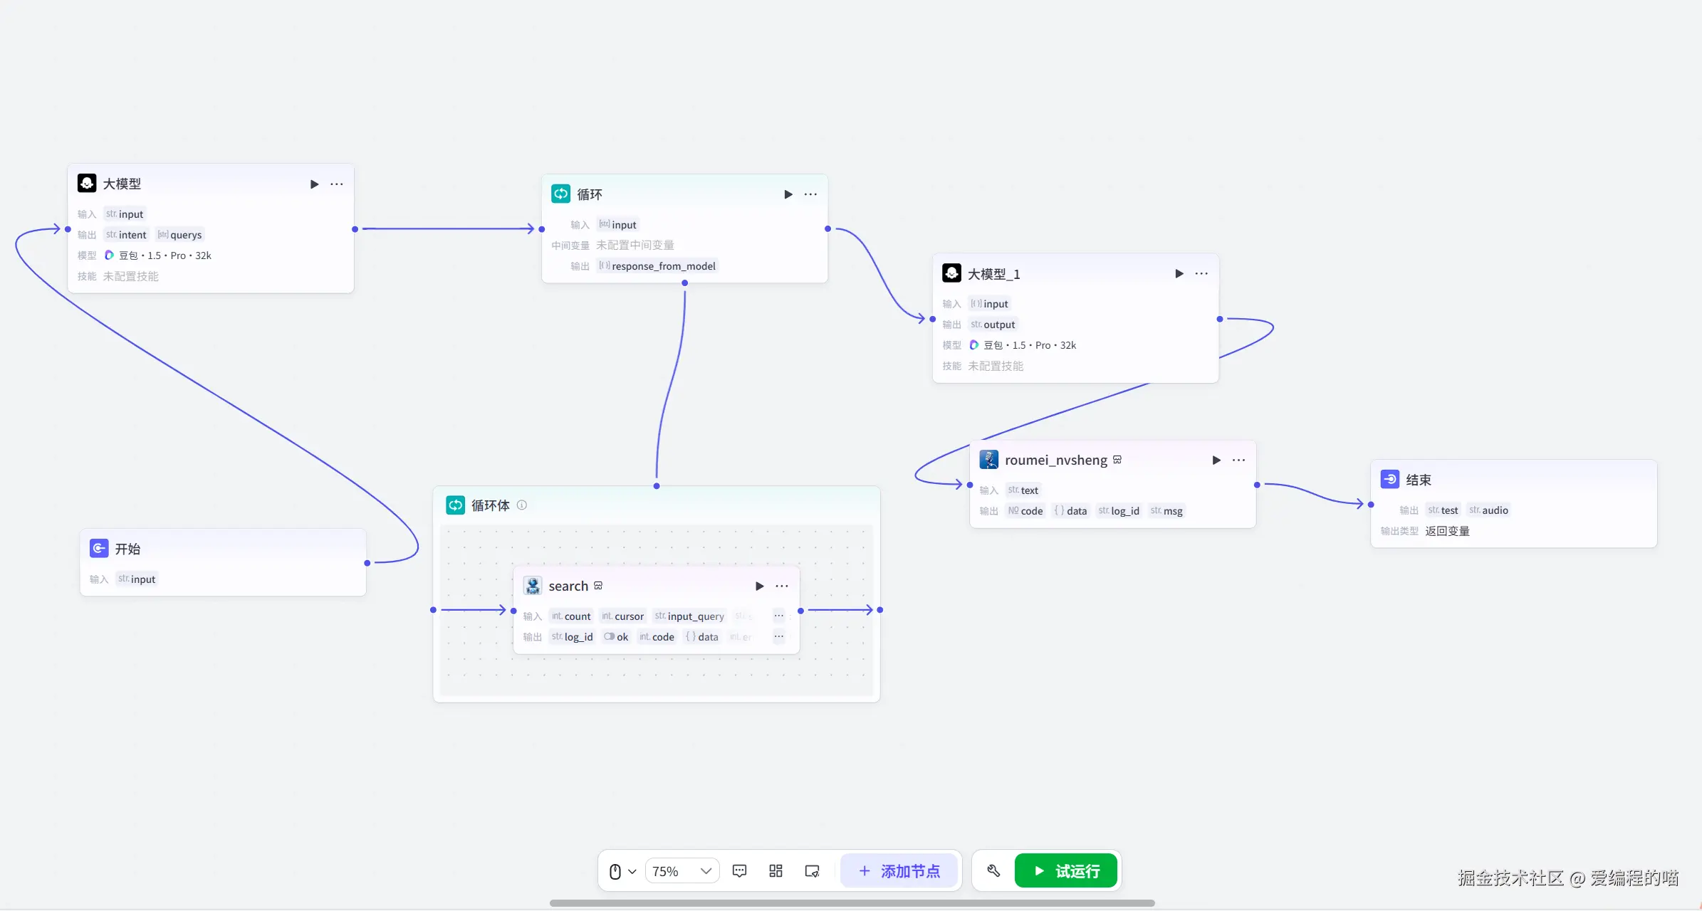
Task: Click the minimap icon in the toolbar
Action: (812, 871)
